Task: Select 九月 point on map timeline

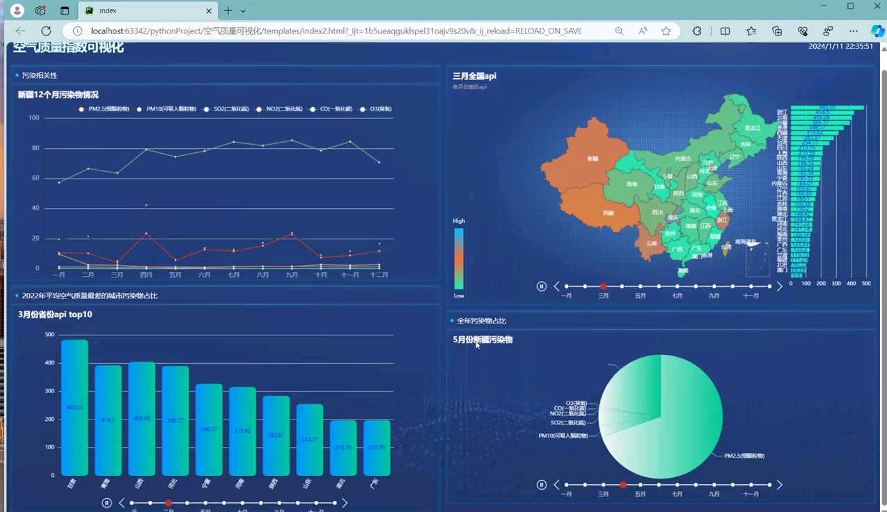Action: tap(714, 286)
